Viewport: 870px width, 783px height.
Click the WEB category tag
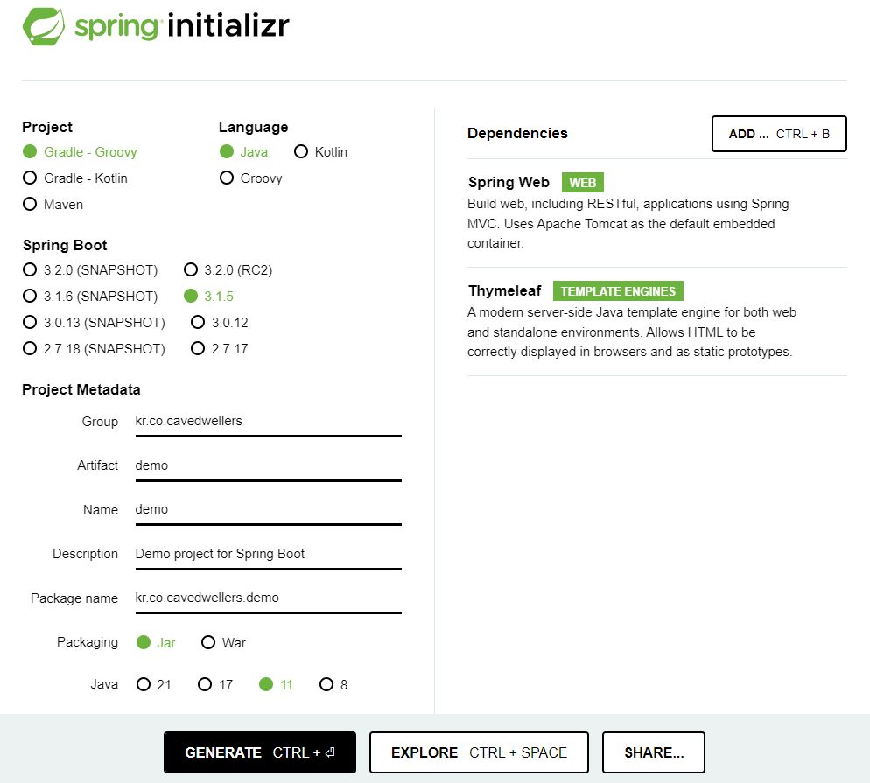[x=583, y=183]
